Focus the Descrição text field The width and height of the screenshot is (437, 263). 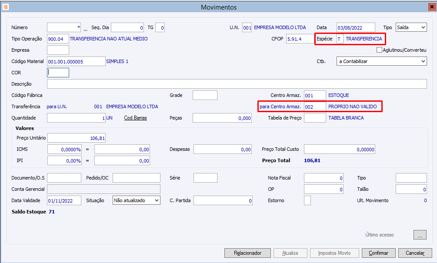click(237, 84)
